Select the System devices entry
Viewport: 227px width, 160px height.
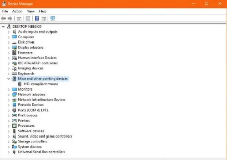pos(30,146)
